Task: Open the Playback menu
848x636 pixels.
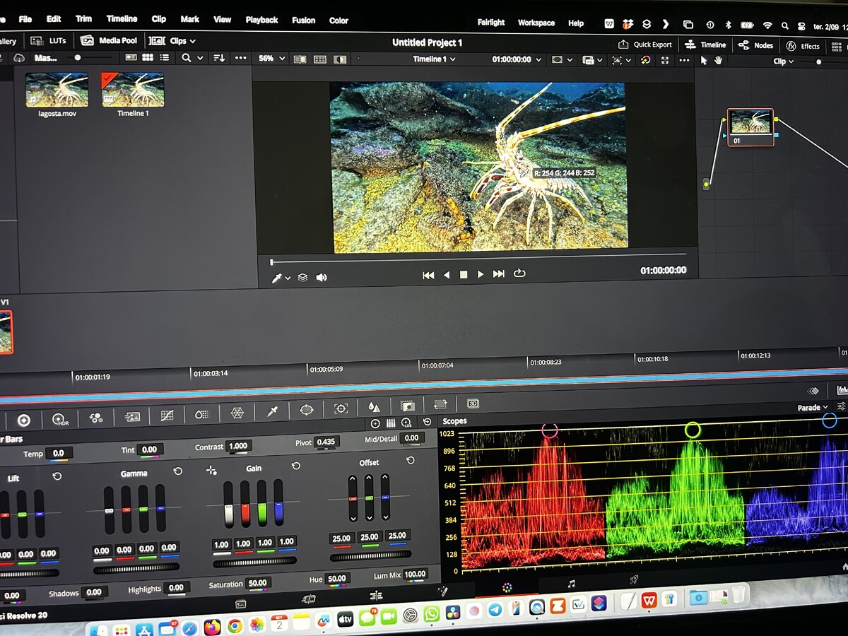Action: click(261, 20)
